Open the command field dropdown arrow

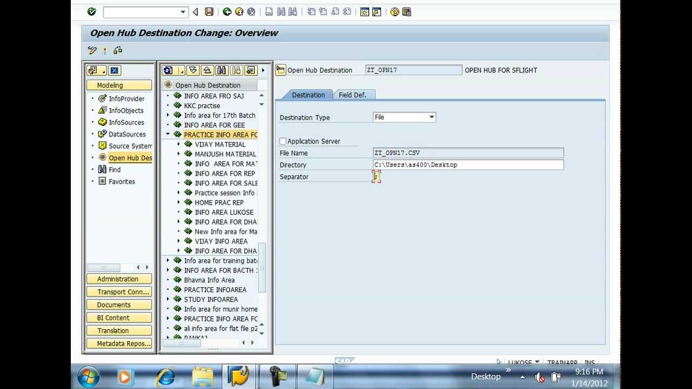[x=183, y=12]
